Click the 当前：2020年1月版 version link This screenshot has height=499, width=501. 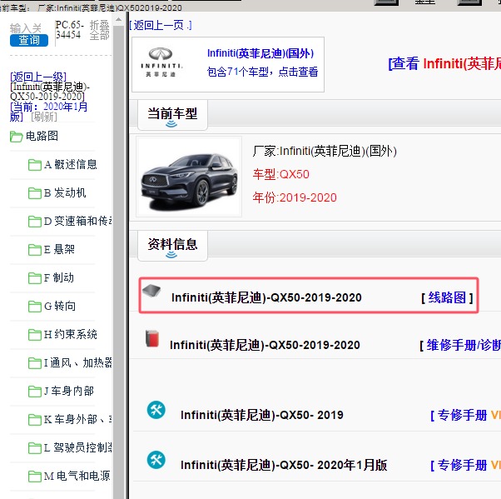click(48, 112)
